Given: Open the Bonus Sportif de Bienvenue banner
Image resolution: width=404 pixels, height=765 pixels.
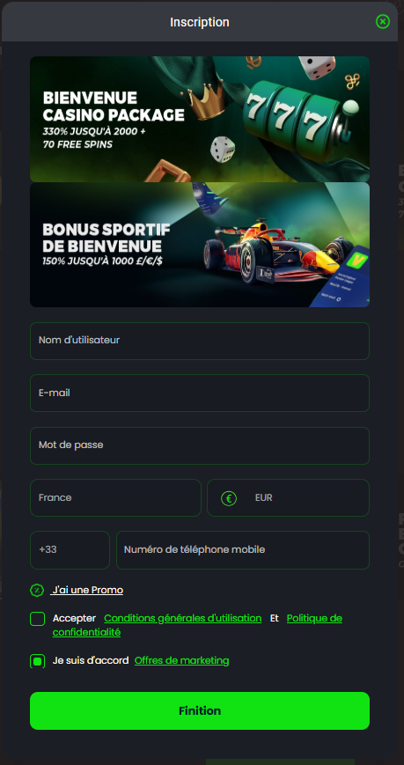Looking at the screenshot, I should pyautogui.click(x=200, y=245).
